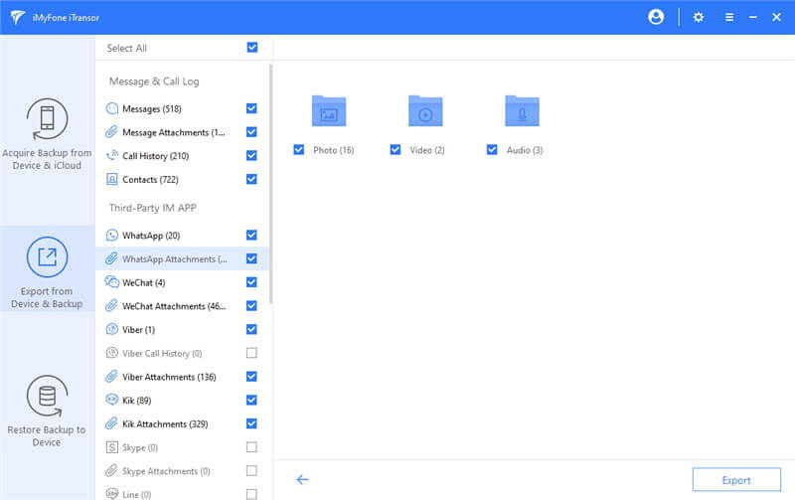Image resolution: width=795 pixels, height=500 pixels.
Task: Select the Viber Attachments (136) label
Action: pyautogui.click(x=169, y=377)
